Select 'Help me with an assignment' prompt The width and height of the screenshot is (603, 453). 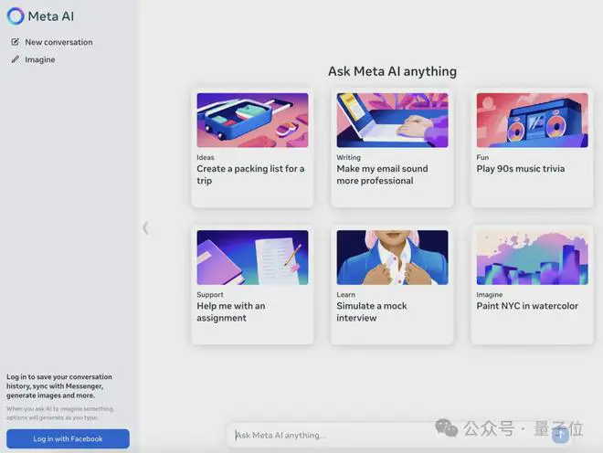pos(230,311)
